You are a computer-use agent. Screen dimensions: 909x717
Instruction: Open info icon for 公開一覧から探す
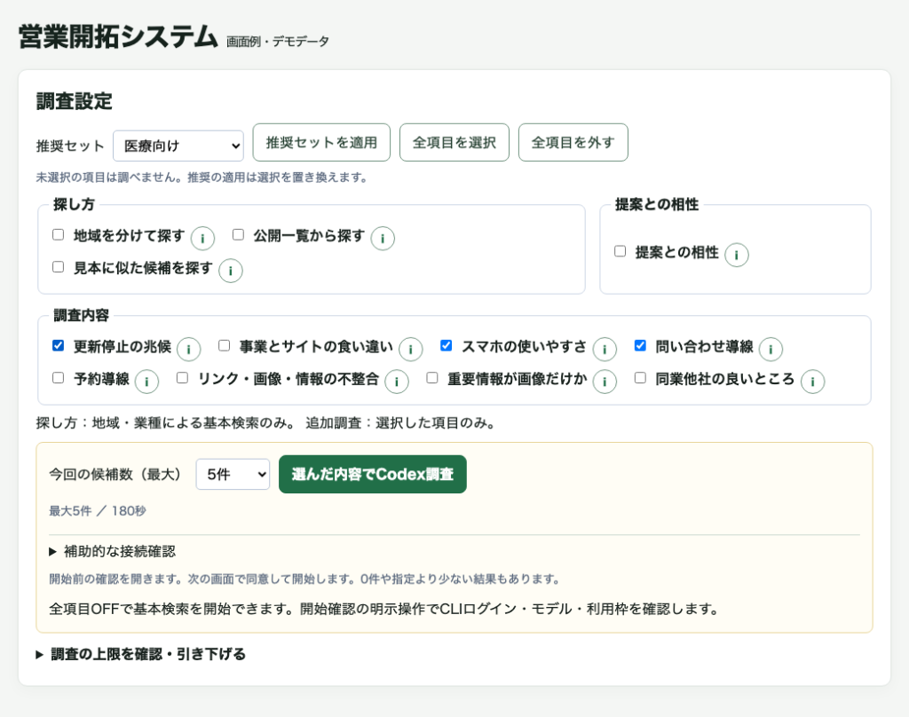(383, 238)
